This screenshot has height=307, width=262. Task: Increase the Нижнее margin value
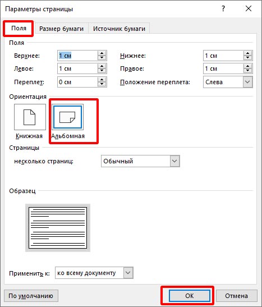tap(248, 53)
